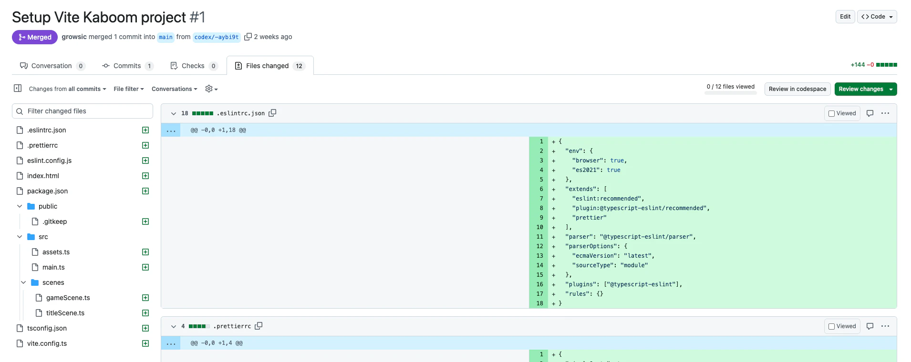Open the .prettierrc file header link
Screen dimensions: 911x362
coord(232,326)
